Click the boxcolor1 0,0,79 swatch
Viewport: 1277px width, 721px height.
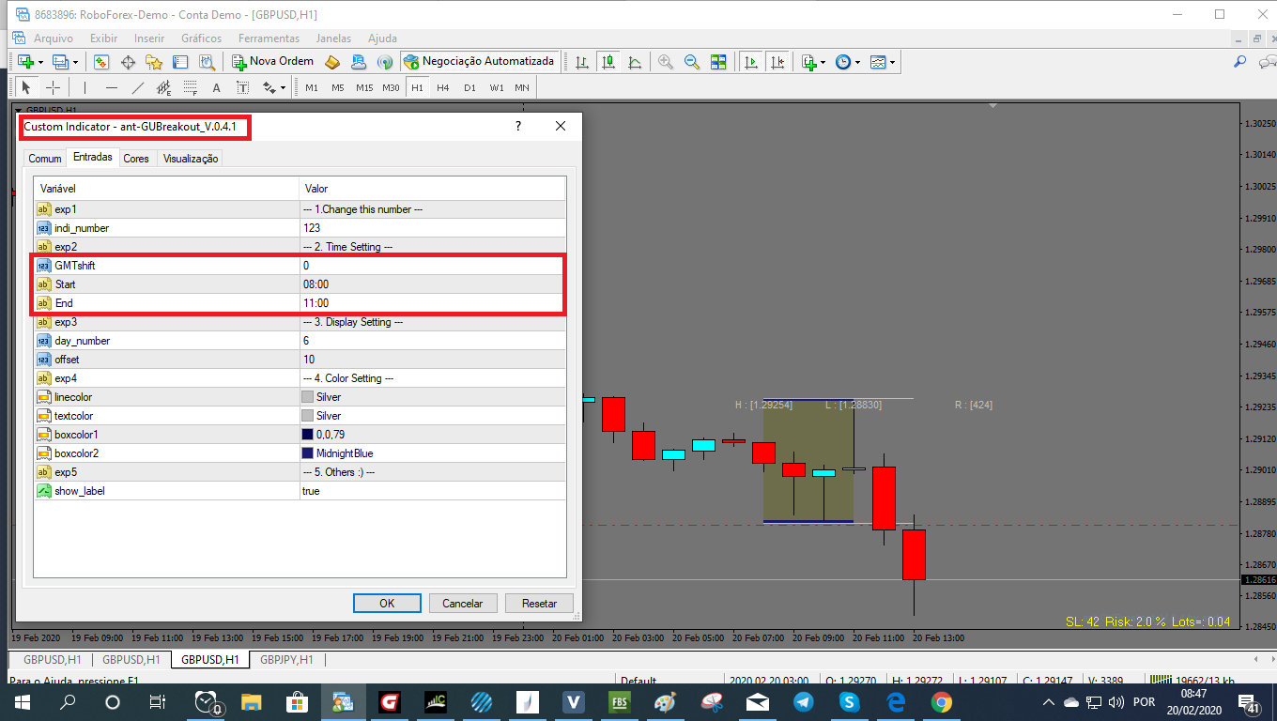click(x=307, y=435)
